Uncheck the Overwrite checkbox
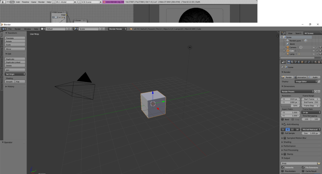Screen dimensions: 322x174 coord(283,167)
